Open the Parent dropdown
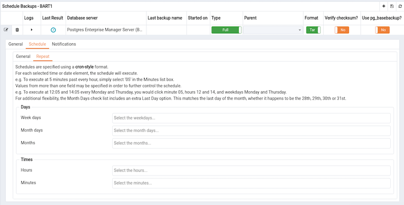The image size is (404, 205). click(x=273, y=30)
